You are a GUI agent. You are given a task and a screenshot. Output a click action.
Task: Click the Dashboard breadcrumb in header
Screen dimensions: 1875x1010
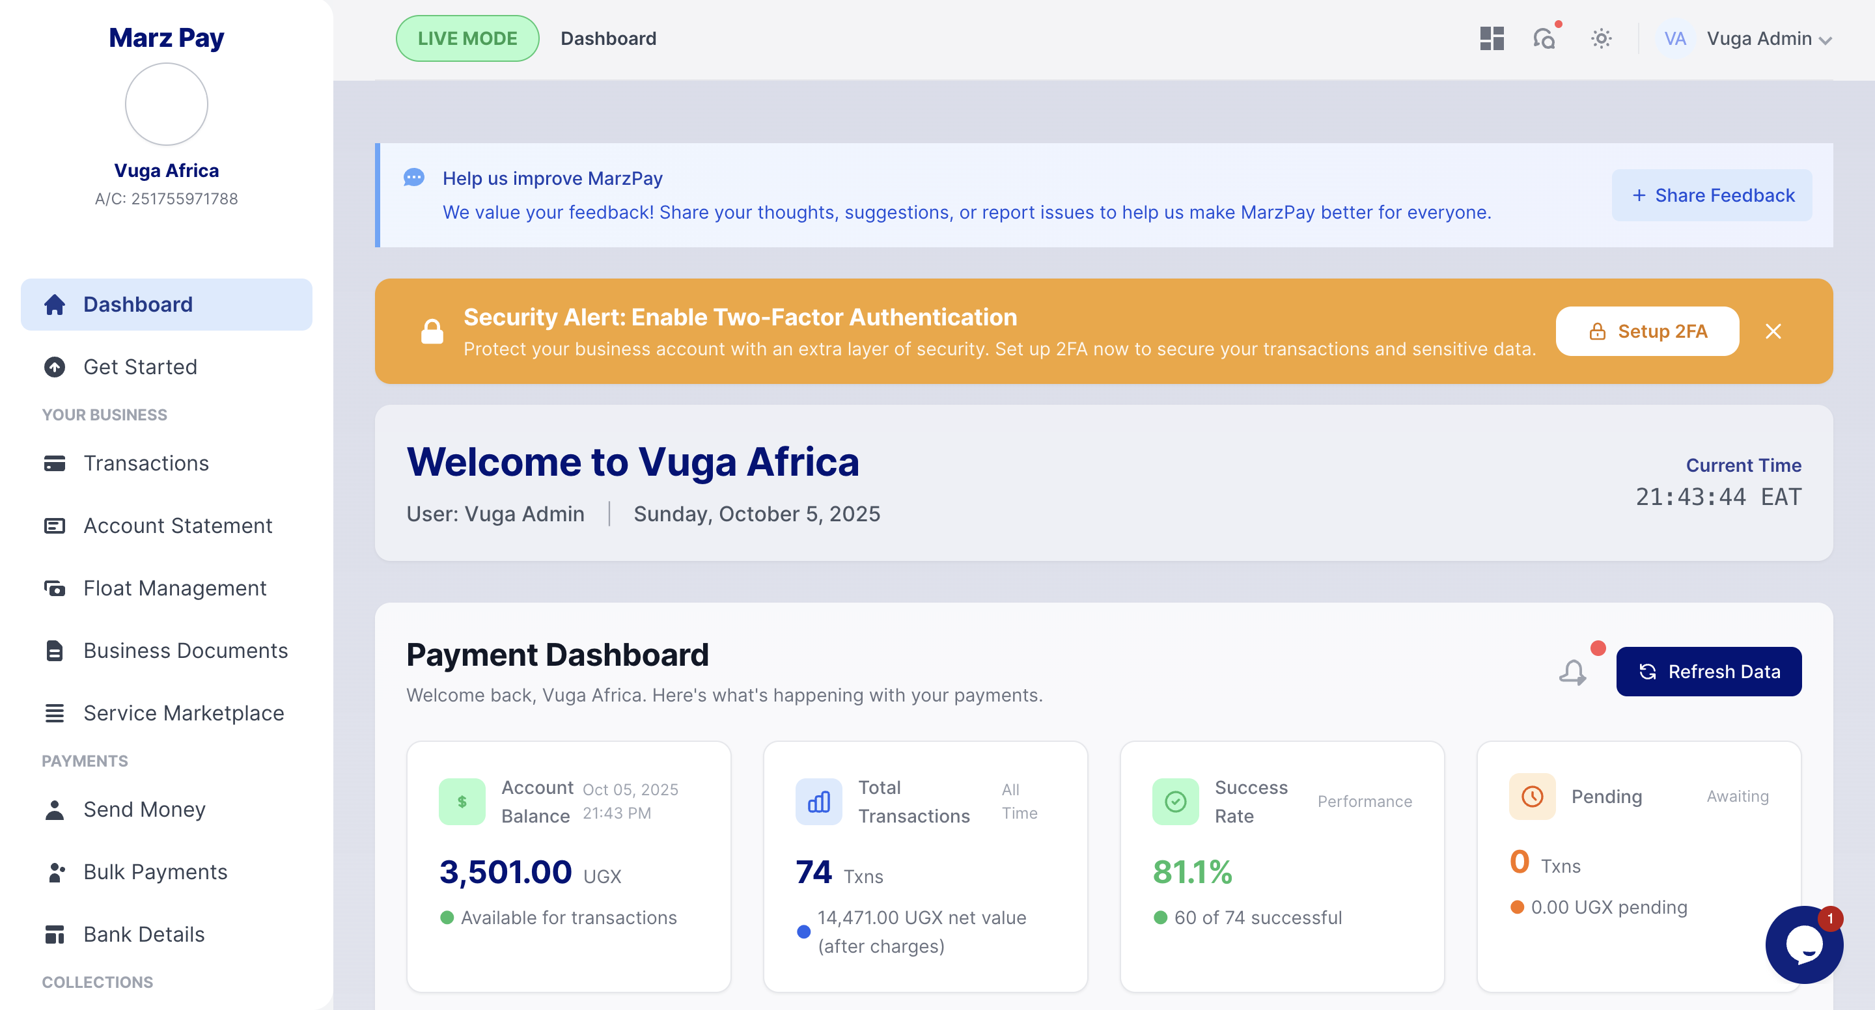609,38
